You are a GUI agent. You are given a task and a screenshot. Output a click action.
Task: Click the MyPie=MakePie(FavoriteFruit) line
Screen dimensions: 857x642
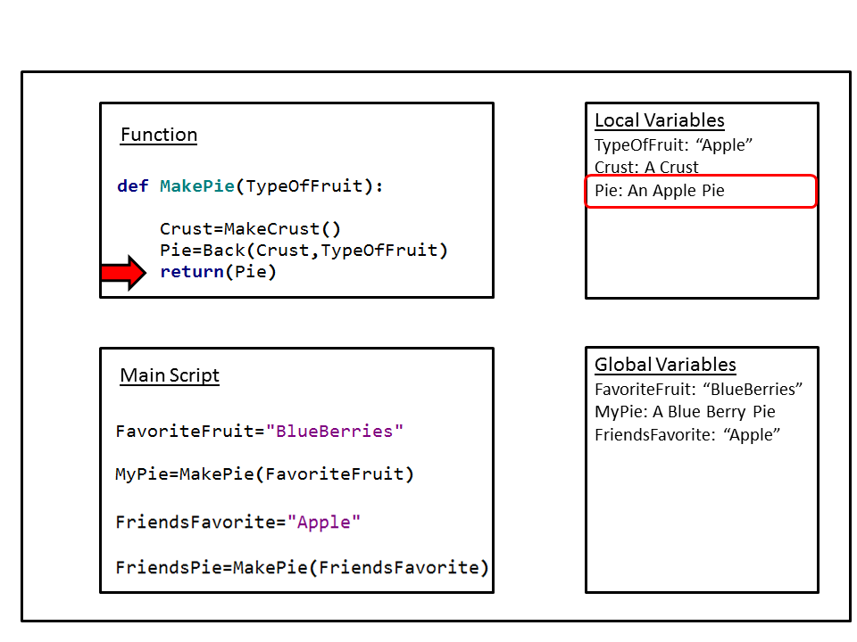click(x=265, y=474)
